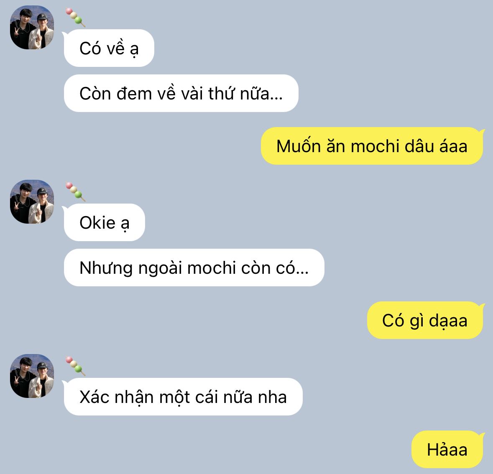Open sender avatar beside "Okie ạ"
This screenshot has width=493, height=474.
[x=32, y=202]
